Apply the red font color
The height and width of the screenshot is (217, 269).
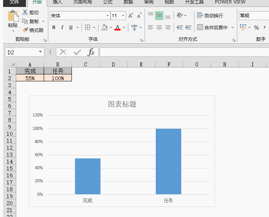117,27
